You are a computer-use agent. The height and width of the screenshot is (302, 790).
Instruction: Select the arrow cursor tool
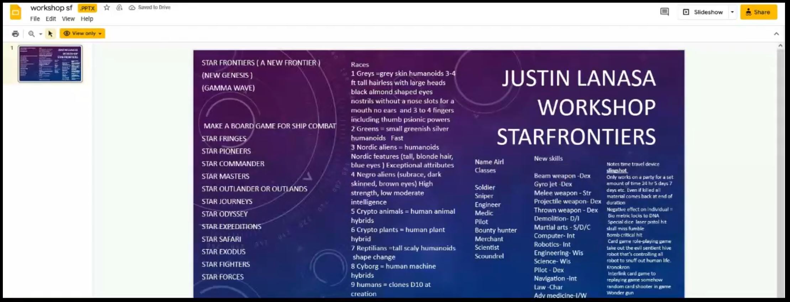click(50, 34)
